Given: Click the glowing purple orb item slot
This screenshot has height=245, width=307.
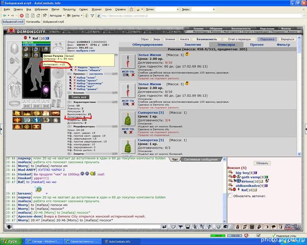Looking at the screenshot, I should click(x=46, y=90).
